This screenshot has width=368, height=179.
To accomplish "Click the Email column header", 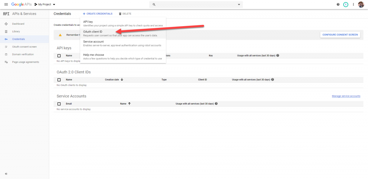I will [x=69, y=104].
